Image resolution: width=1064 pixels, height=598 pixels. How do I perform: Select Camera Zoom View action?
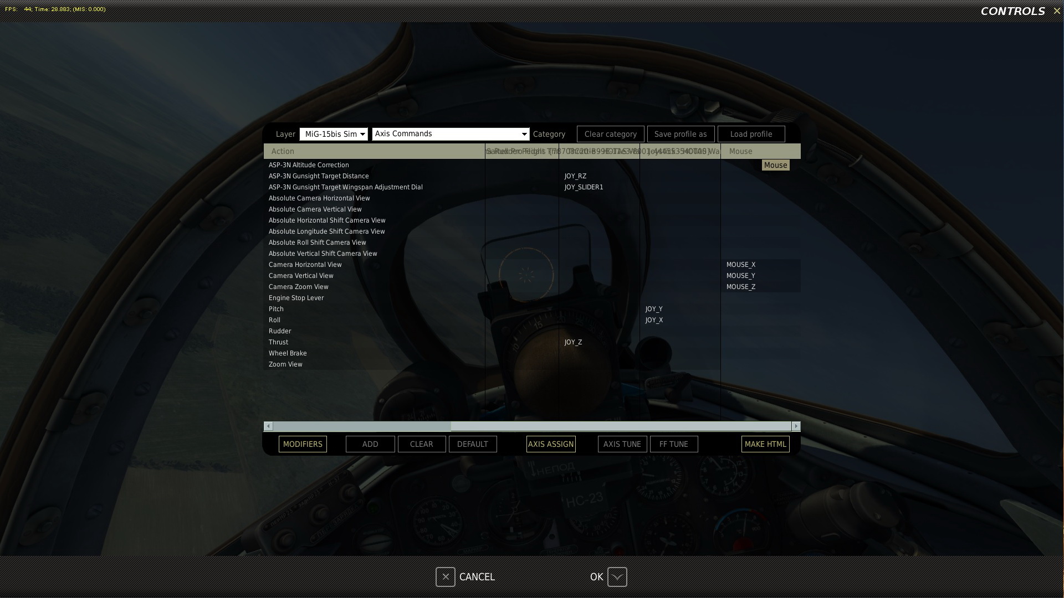(374, 287)
